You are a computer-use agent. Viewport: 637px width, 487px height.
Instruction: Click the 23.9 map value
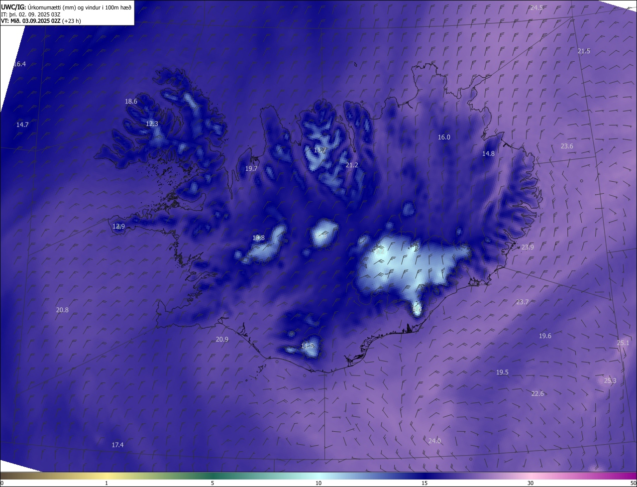pyautogui.click(x=528, y=247)
